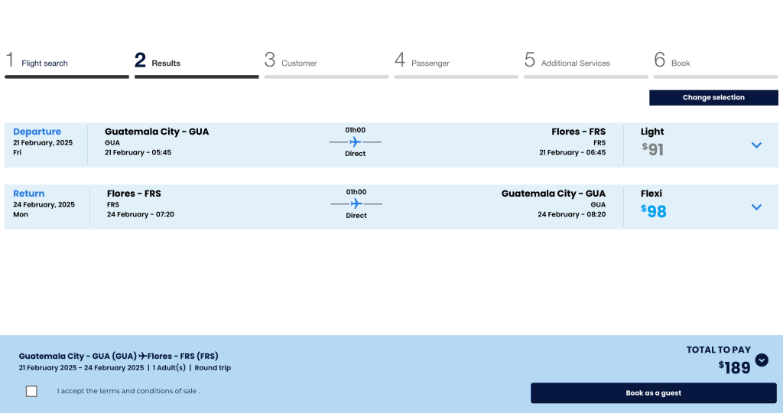Click the return flight airplane icon

(x=356, y=203)
